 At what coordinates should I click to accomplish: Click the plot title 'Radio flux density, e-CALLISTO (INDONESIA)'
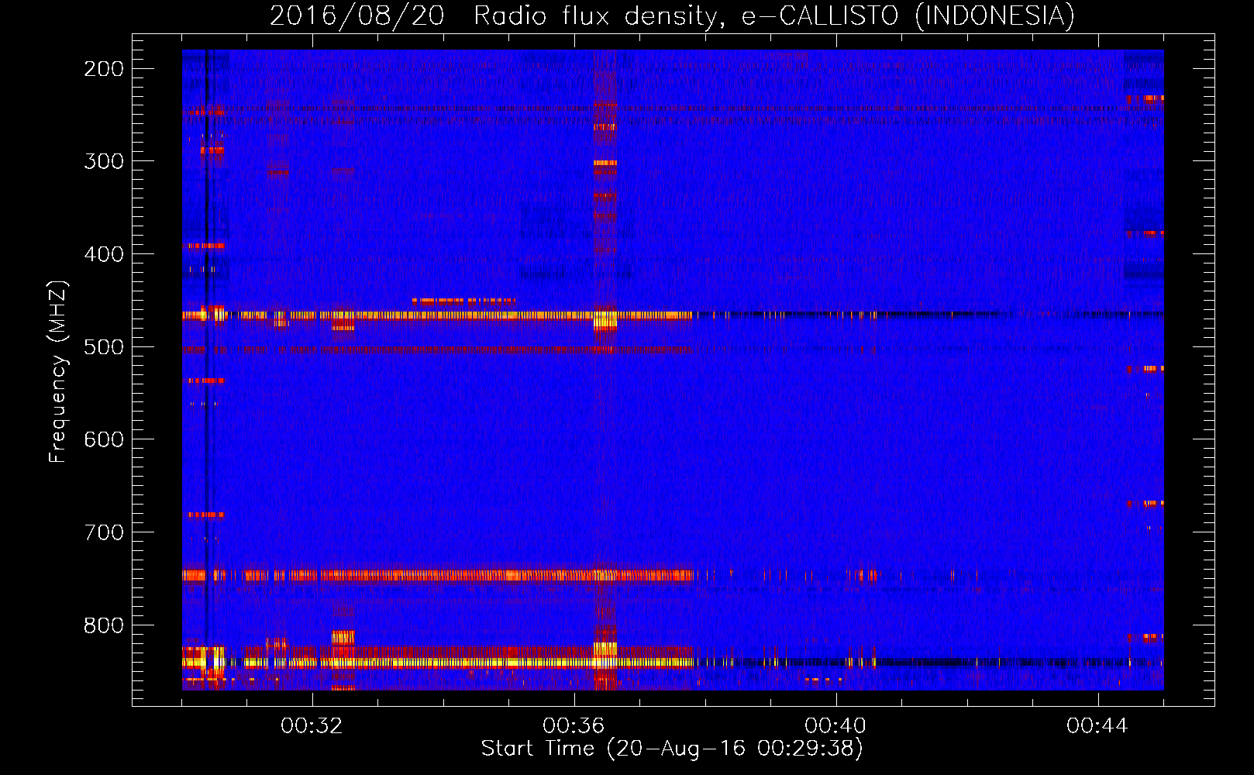774,15
